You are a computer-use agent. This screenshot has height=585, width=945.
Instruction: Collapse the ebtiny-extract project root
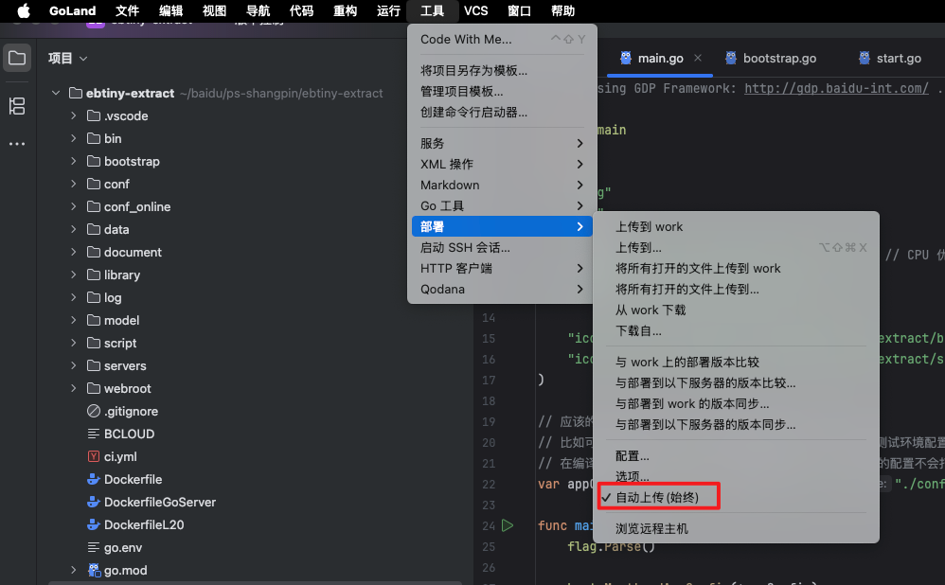pyautogui.click(x=56, y=93)
